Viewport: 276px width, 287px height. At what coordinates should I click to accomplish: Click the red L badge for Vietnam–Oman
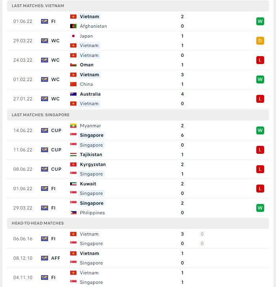(260, 60)
